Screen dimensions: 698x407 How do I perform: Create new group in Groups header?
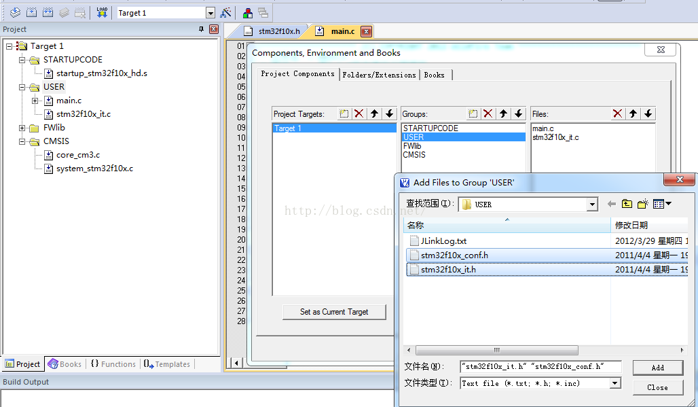click(473, 113)
